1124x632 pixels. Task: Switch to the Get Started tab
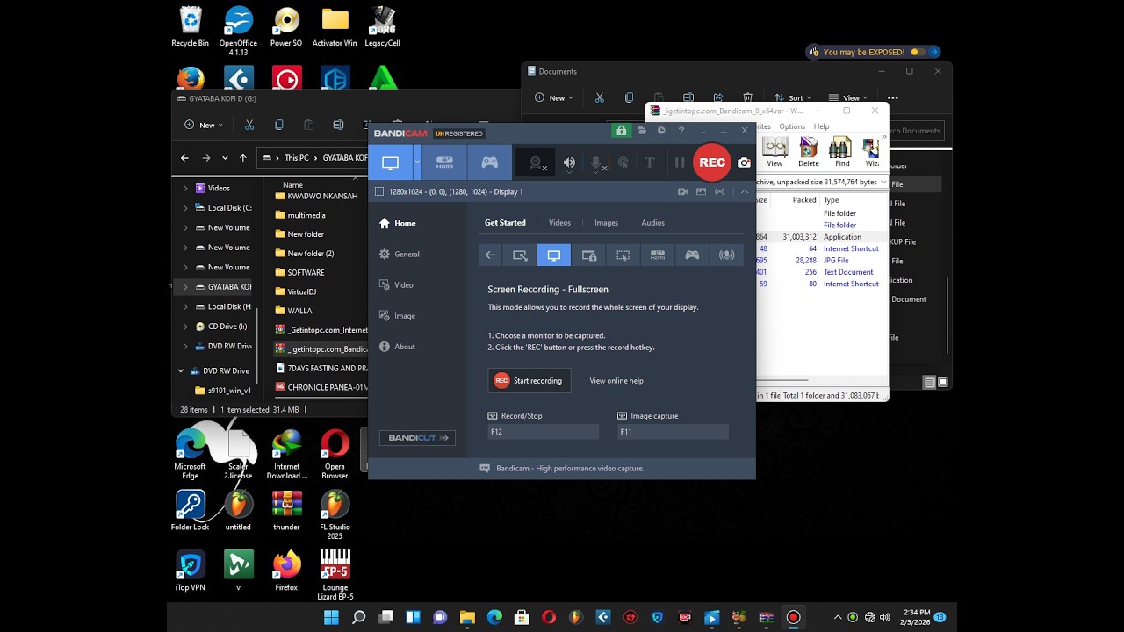point(505,223)
